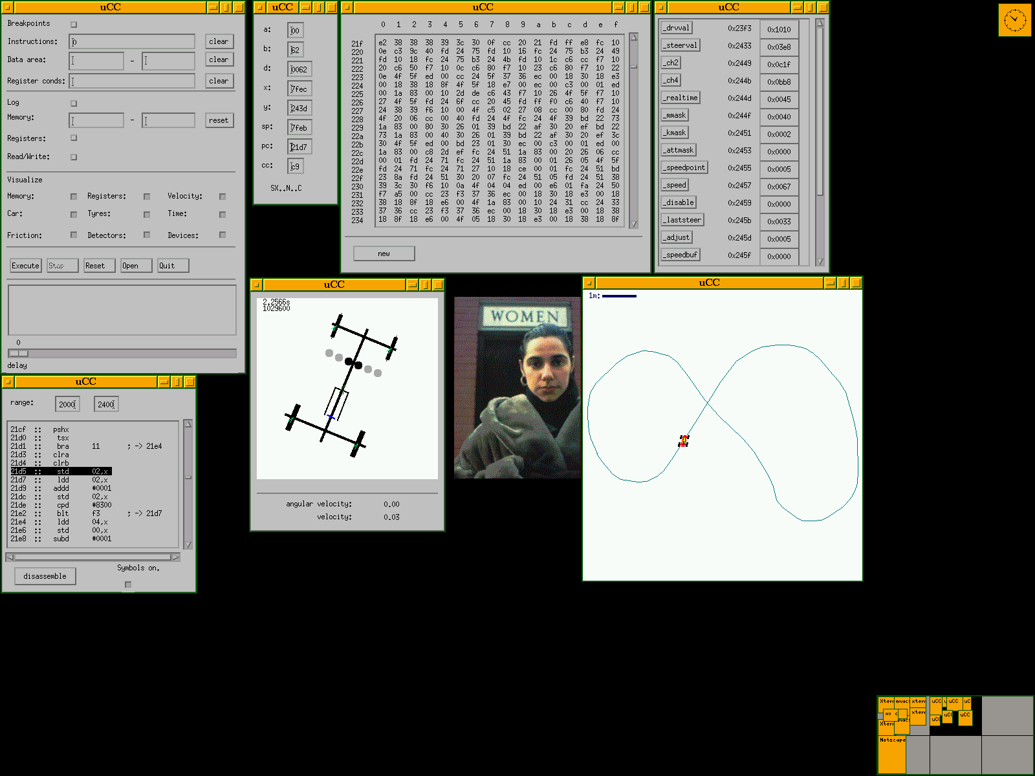Open window menu of the track map window
The width and height of the screenshot is (1035, 776).
(589, 283)
